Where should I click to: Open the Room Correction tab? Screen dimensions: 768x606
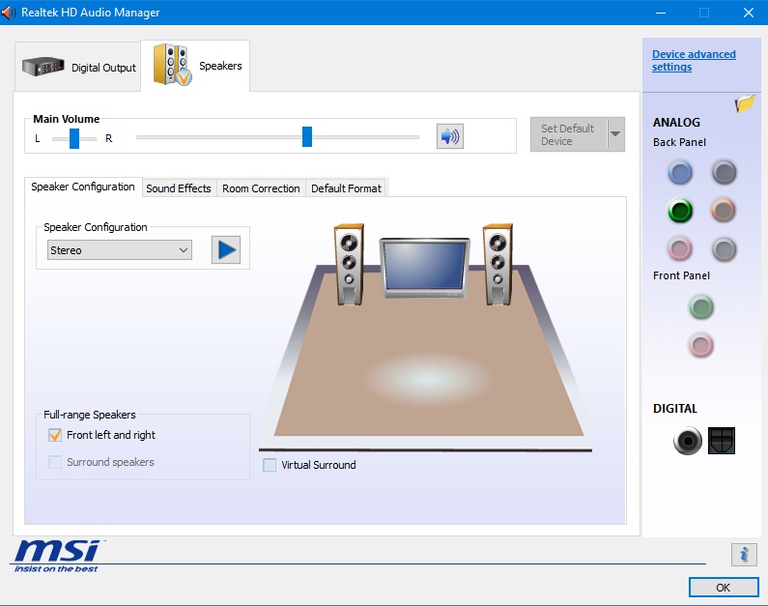click(x=261, y=188)
